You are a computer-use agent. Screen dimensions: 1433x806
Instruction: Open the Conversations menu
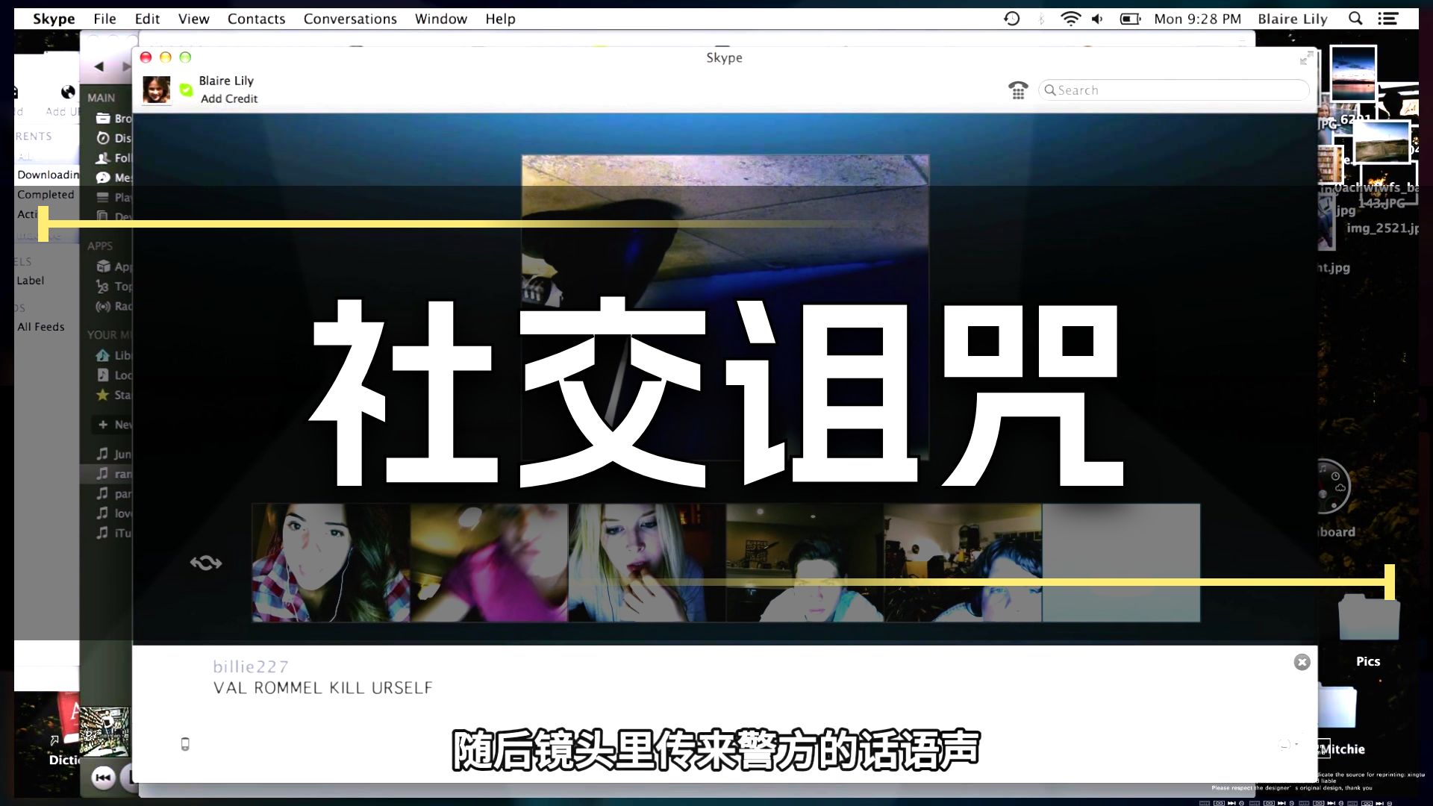pyautogui.click(x=349, y=18)
